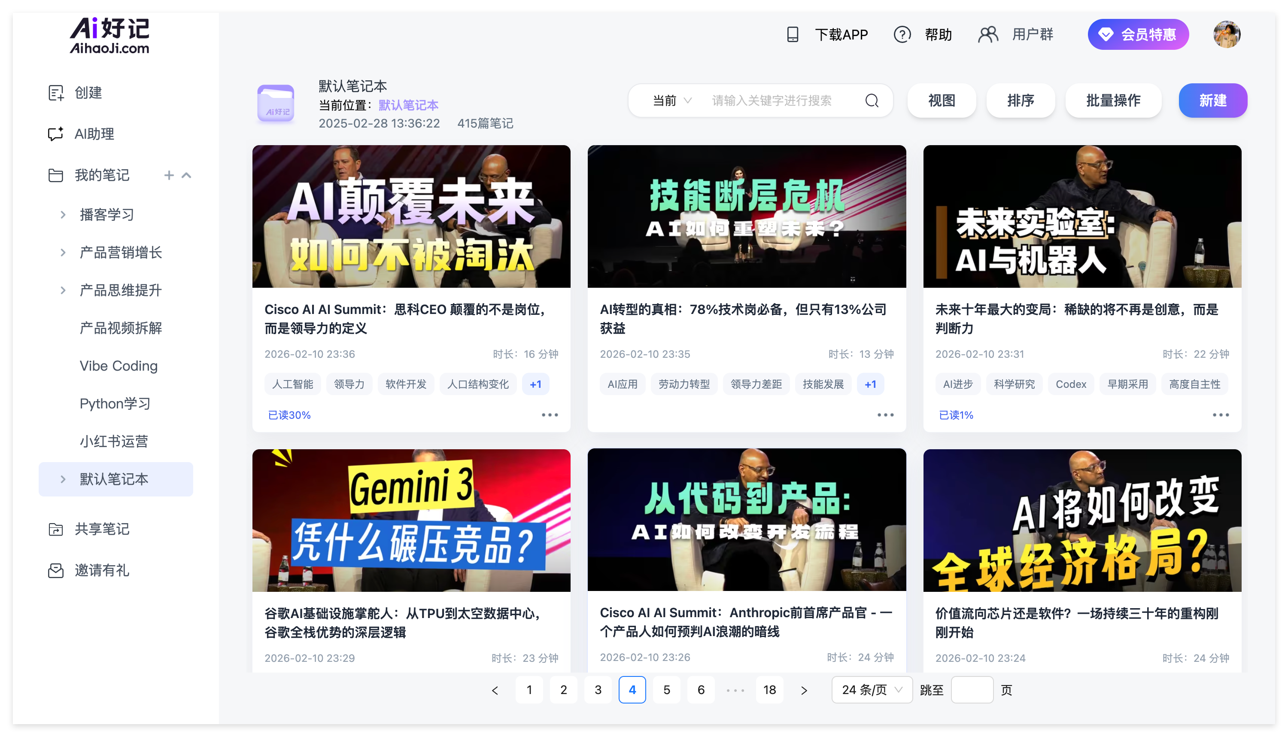
Task: Click the pagination ellipsis jump icon
Action: pos(735,690)
